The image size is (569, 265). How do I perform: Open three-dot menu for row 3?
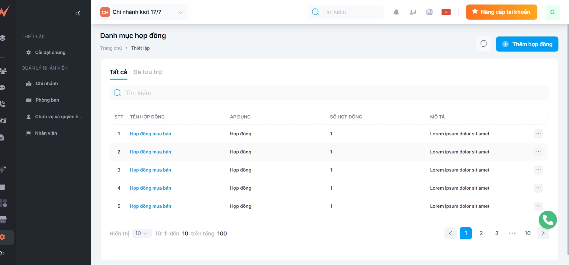[x=538, y=170]
